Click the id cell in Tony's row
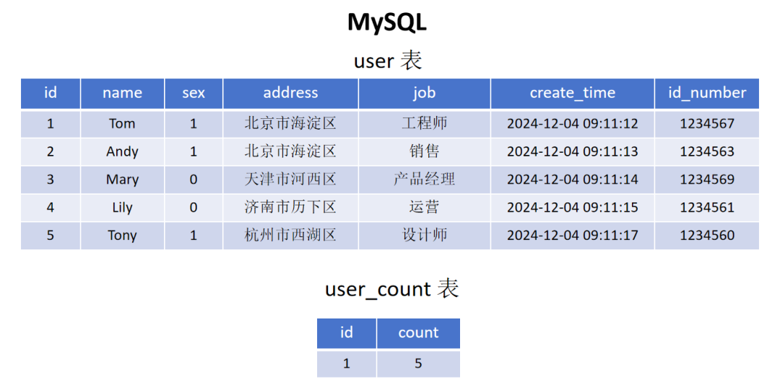 point(51,235)
